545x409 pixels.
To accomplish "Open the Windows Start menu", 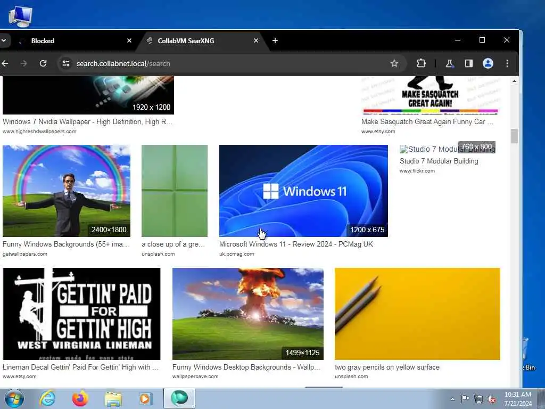I will point(14,398).
